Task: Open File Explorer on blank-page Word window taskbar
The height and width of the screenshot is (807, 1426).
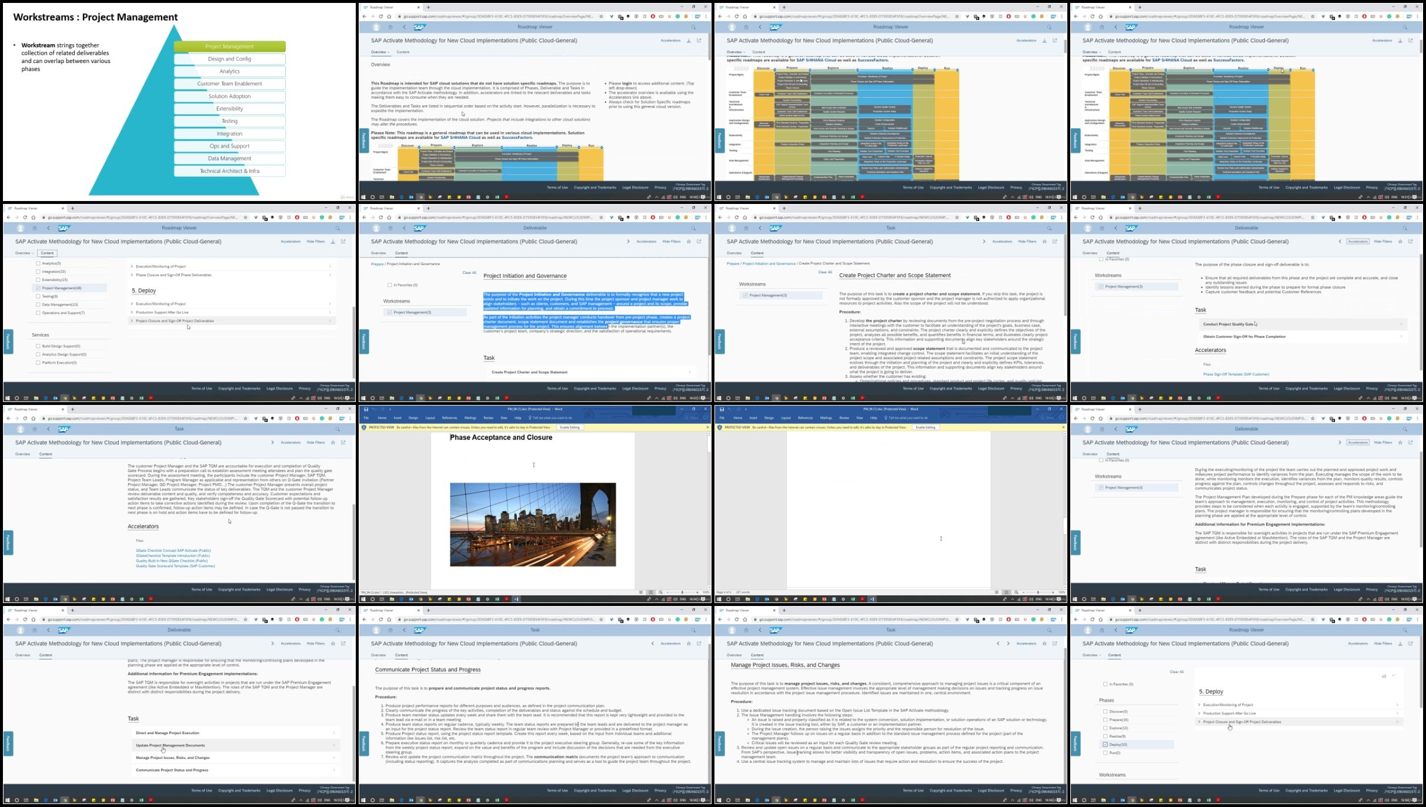Action: (x=747, y=599)
